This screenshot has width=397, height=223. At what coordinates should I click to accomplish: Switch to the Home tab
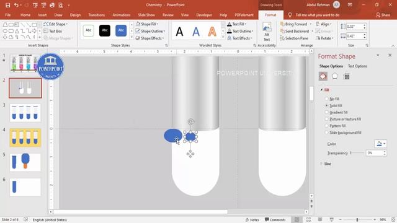[25, 15]
